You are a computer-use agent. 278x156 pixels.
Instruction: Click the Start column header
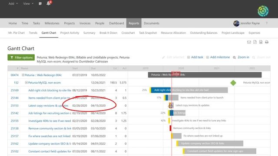point(75,68)
